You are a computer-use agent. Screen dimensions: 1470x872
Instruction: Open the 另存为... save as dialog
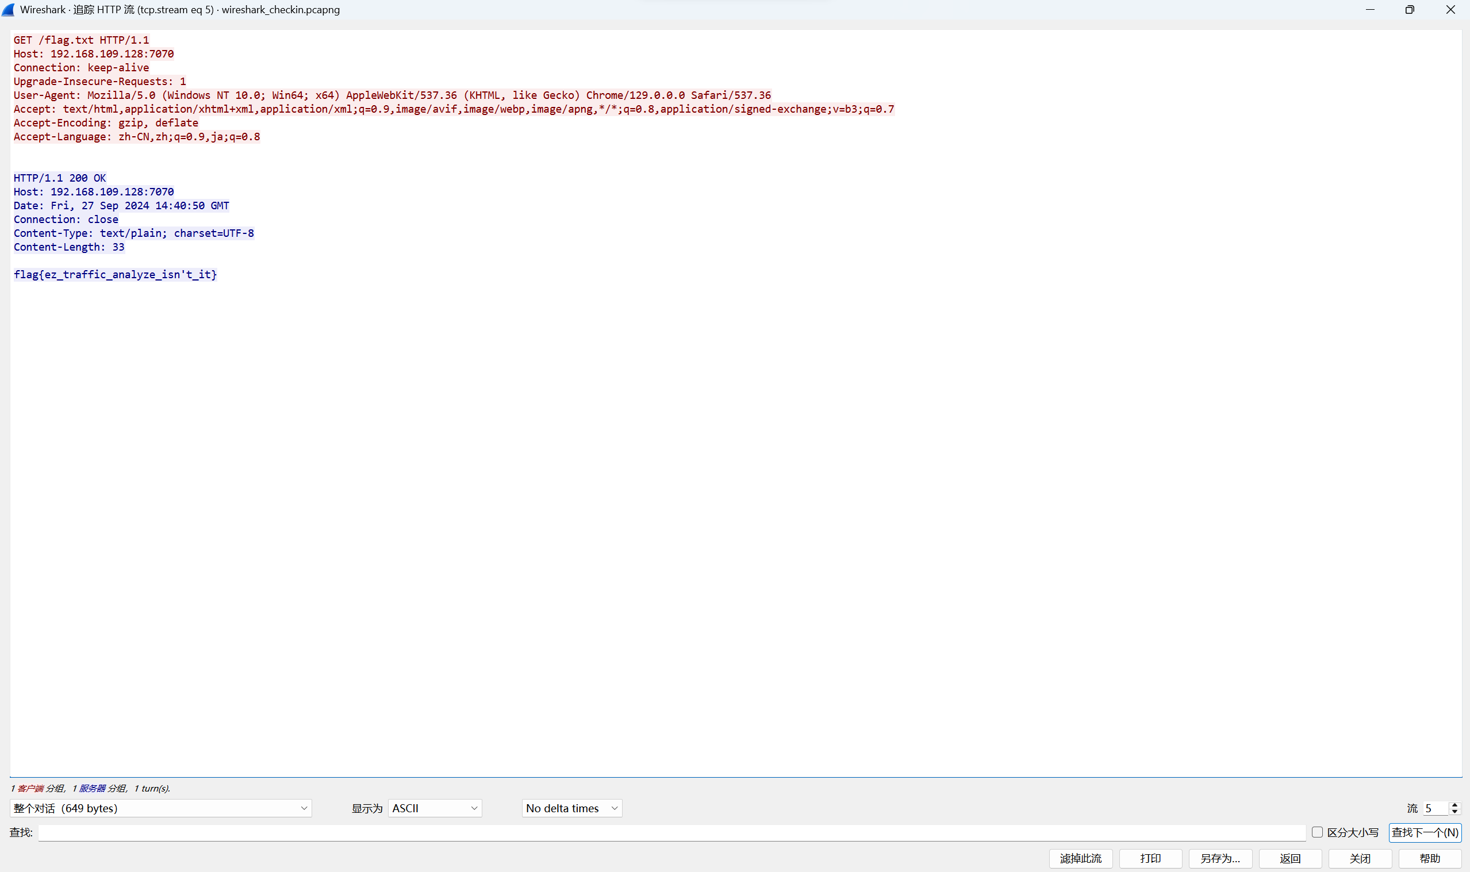pyautogui.click(x=1220, y=858)
